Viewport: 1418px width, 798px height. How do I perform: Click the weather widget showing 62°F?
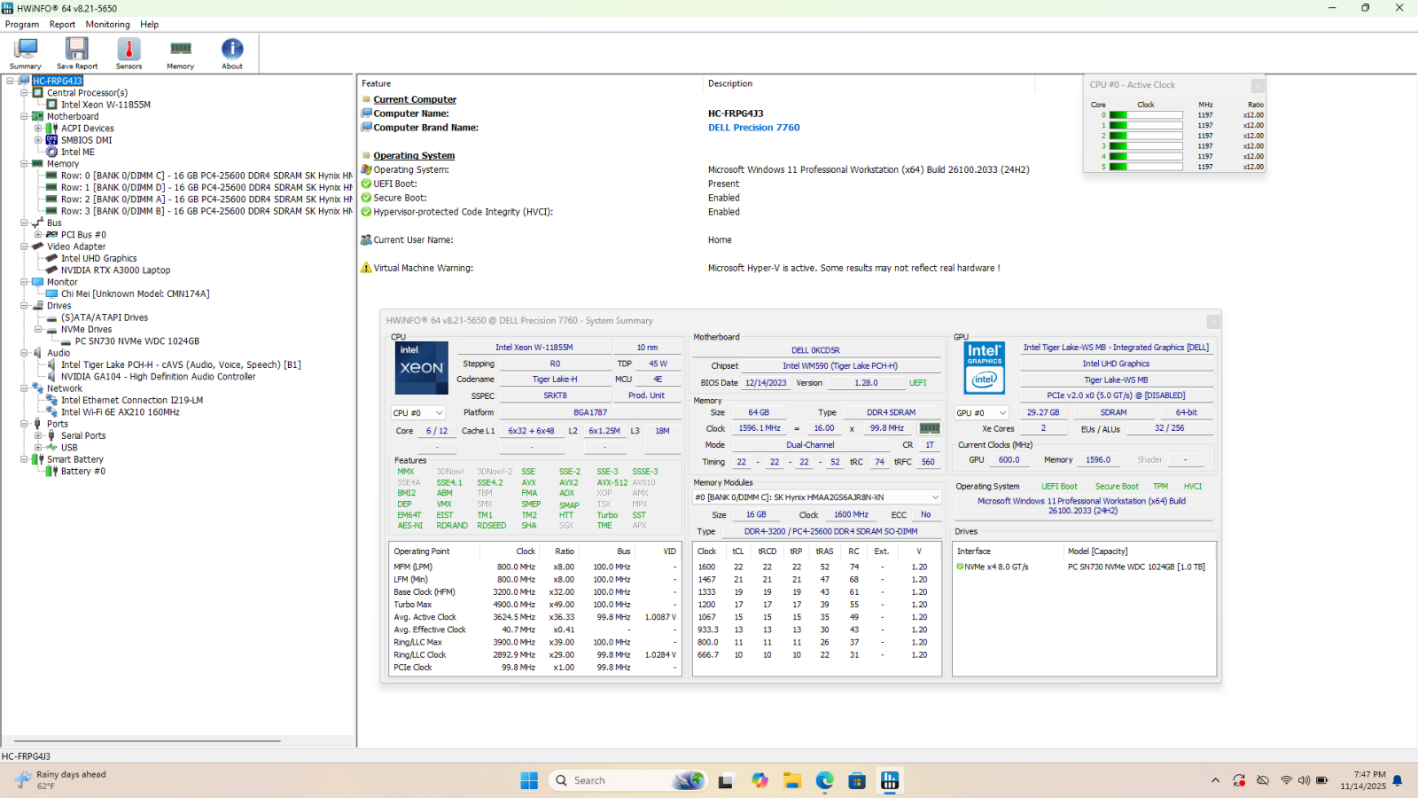53,780
